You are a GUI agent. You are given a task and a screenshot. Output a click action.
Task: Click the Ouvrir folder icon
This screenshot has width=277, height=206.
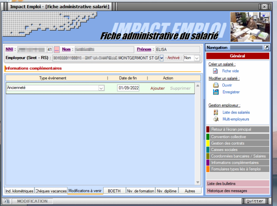point(215,85)
